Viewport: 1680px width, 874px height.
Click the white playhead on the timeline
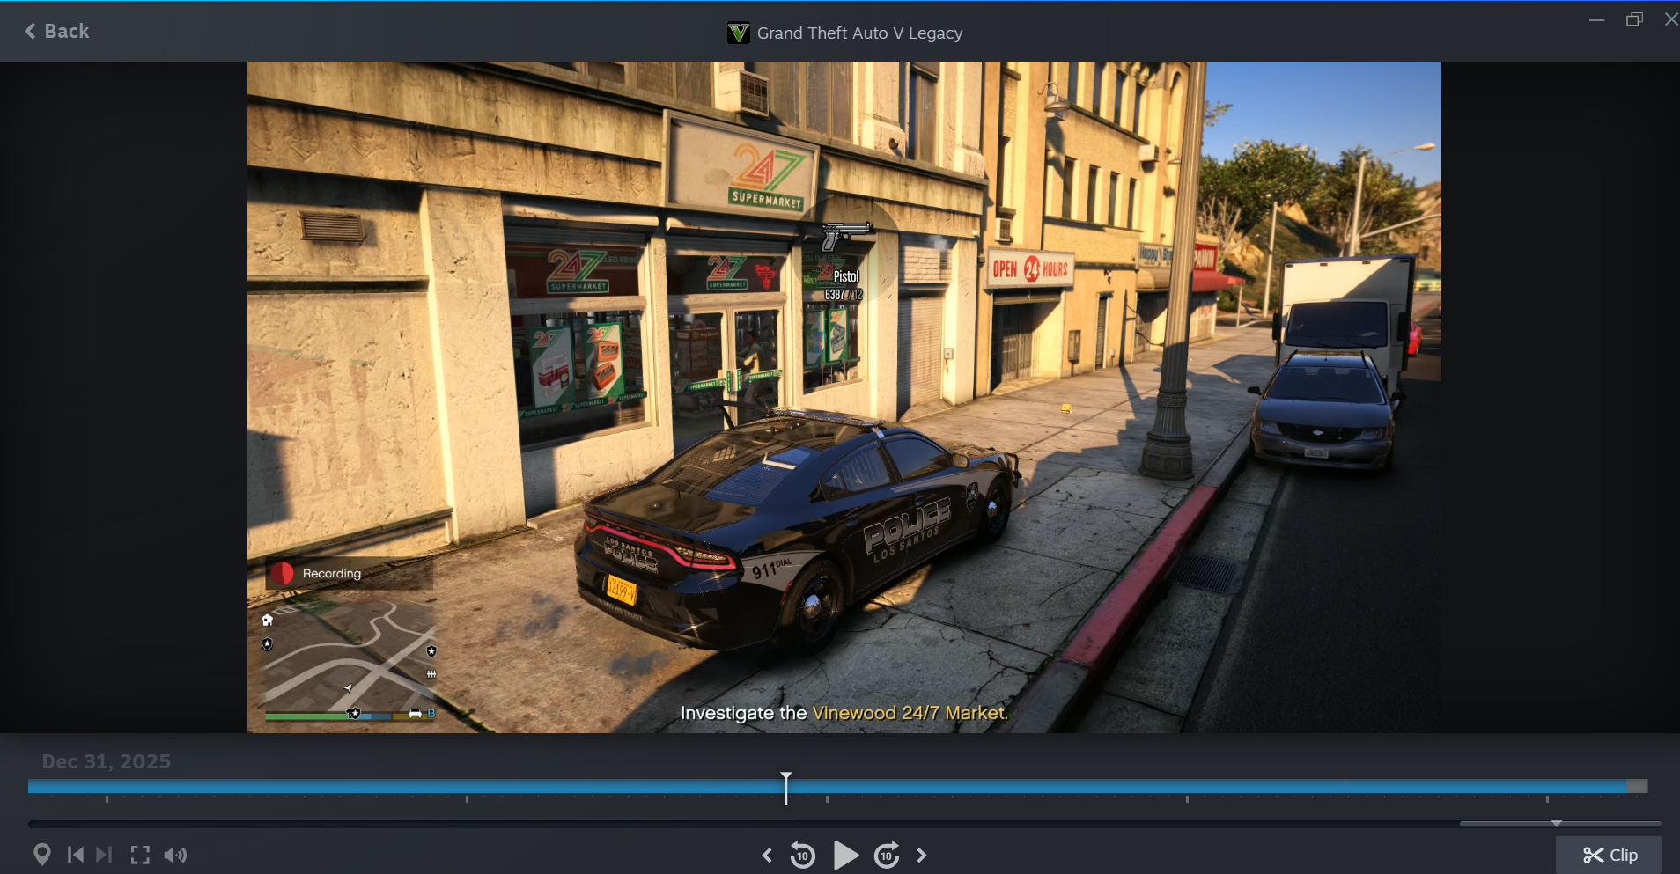click(786, 788)
